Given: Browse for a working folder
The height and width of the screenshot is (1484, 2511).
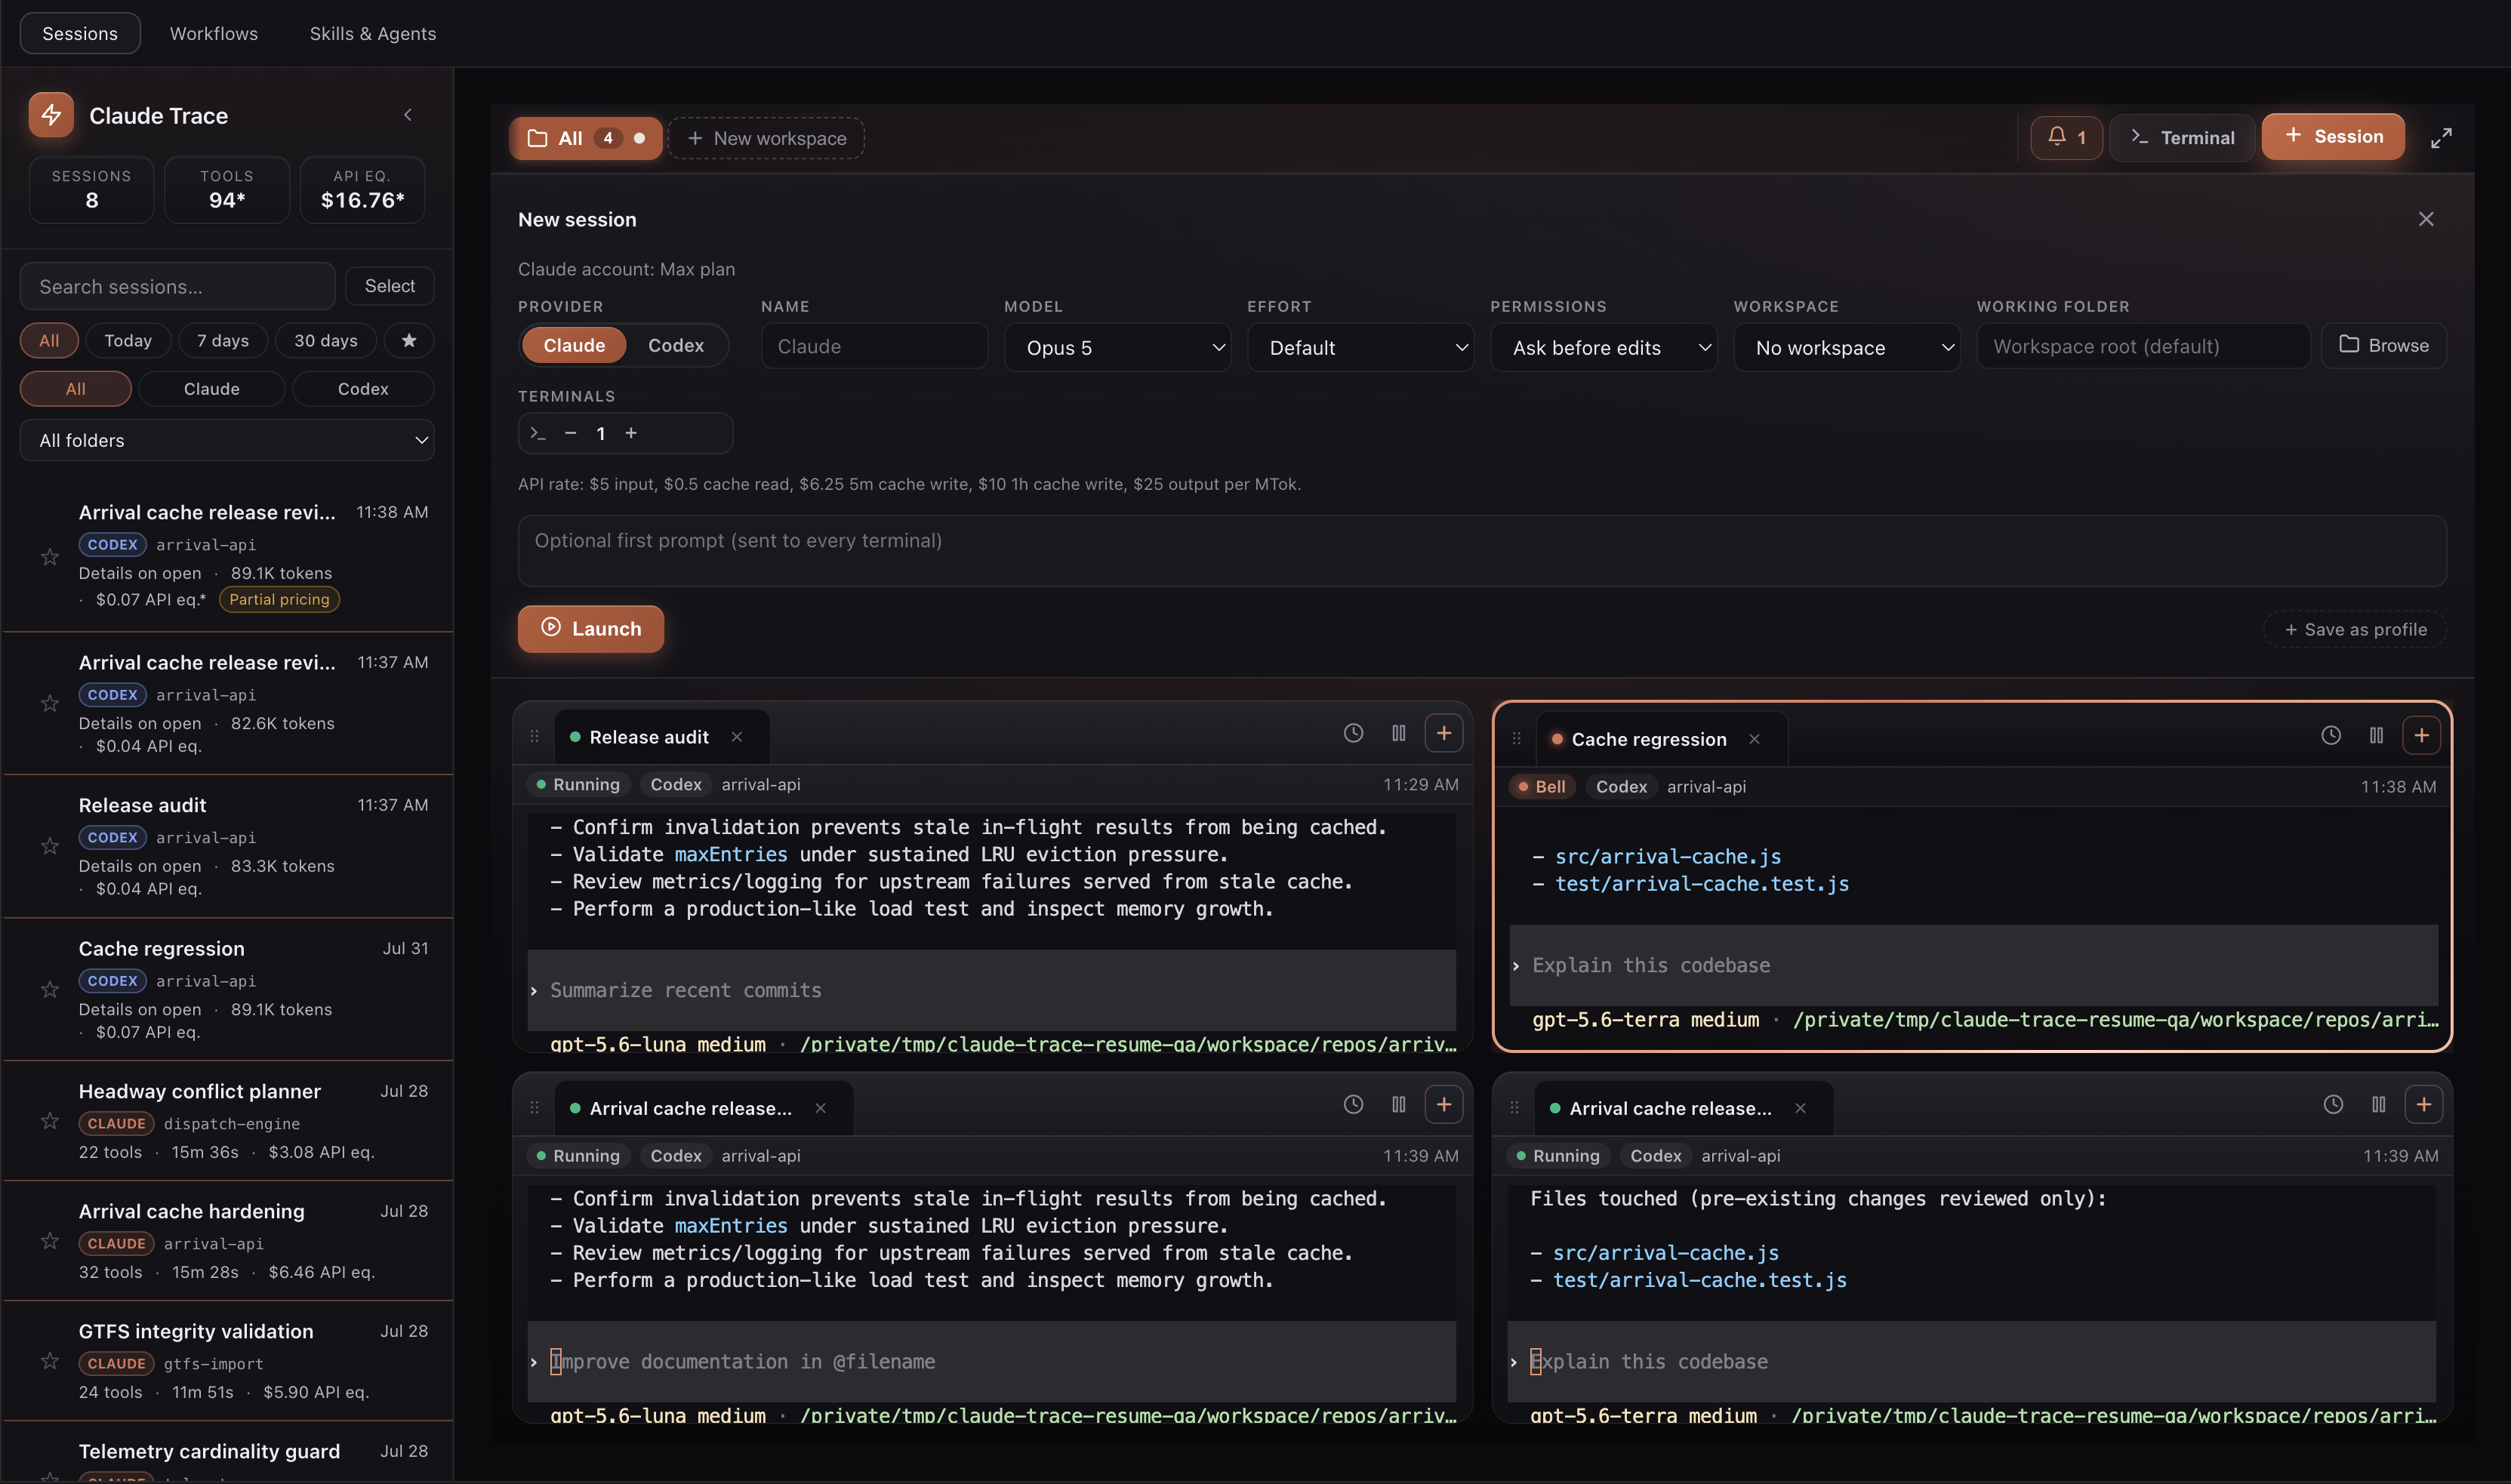Looking at the screenshot, I should coord(2384,345).
